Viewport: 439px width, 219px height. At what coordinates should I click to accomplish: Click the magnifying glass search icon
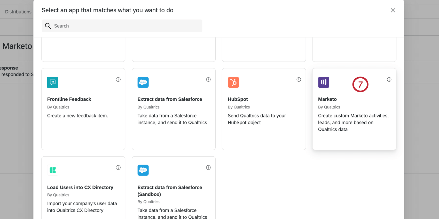tap(48, 26)
